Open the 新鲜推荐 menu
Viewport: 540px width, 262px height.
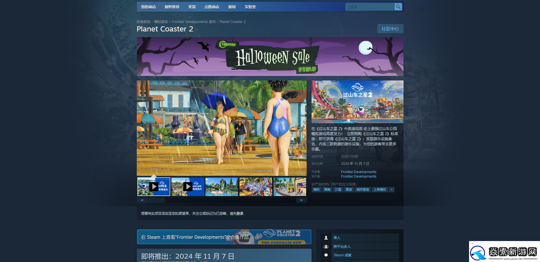click(x=172, y=7)
